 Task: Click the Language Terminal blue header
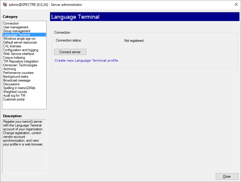(x=145, y=17)
